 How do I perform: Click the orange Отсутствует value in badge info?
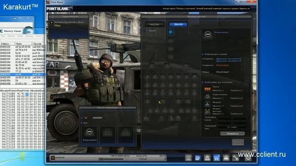pos(222,65)
